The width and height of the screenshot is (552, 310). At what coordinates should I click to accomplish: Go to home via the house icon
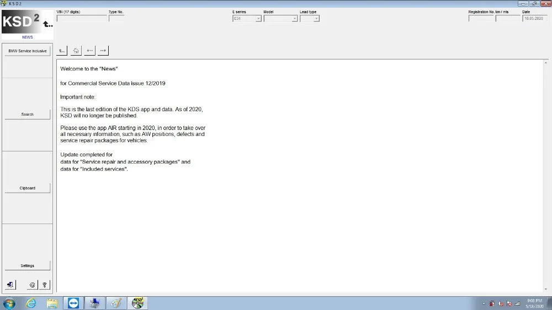point(76,51)
